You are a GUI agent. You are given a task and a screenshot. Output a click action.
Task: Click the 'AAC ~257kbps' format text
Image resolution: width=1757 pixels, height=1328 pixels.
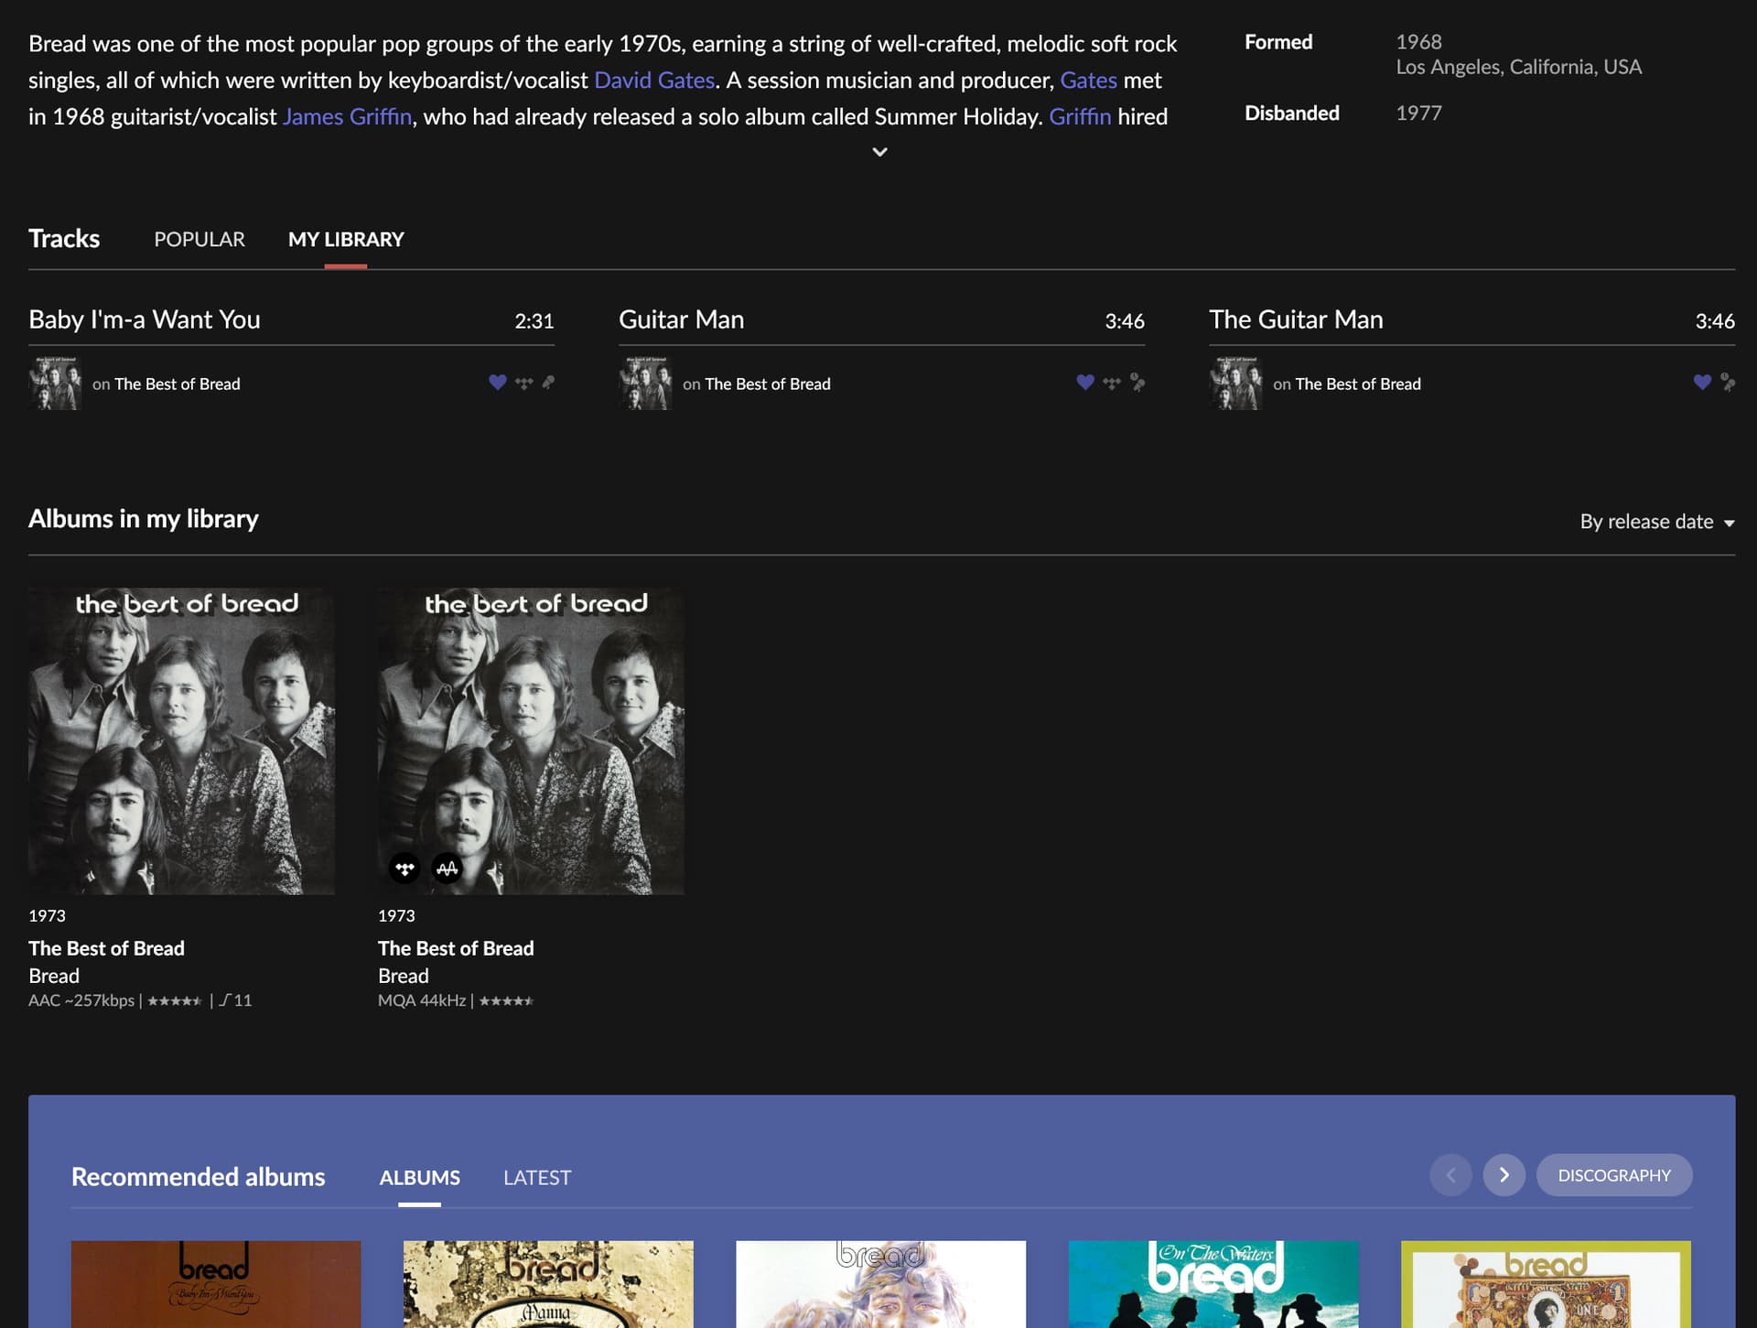81,1001
